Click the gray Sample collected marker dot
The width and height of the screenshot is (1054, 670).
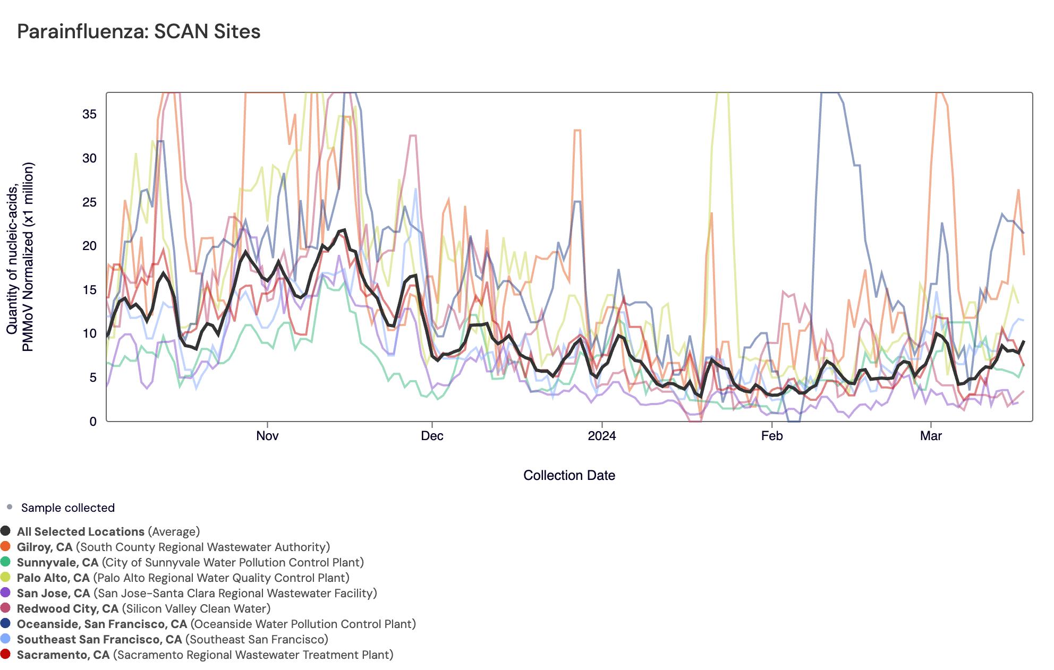[x=10, y=507]
